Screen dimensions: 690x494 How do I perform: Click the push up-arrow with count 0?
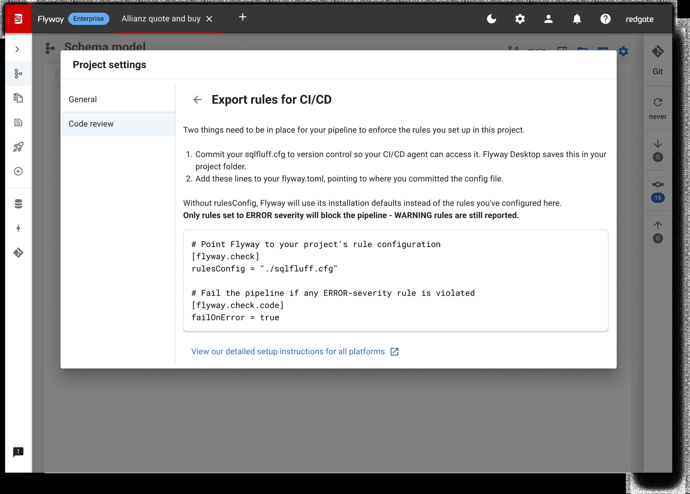click(x=658, y=232)
